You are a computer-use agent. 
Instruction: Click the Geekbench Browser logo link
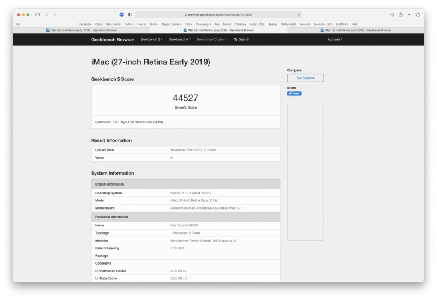click(x=113, y=40)
